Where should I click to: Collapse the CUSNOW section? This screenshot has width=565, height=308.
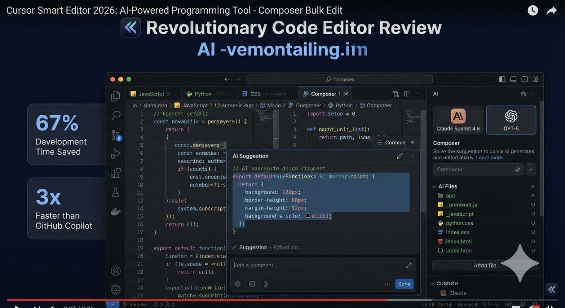(x=433, y=284)
